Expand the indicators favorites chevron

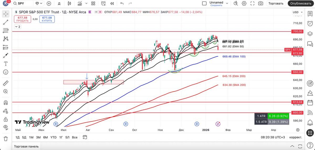[86, 4]
